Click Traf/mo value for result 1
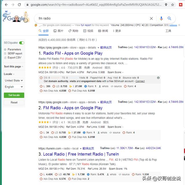Screen dimensions: 185x185 145,47
